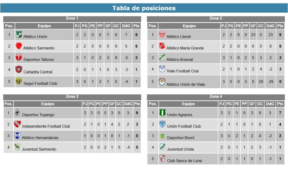Open the Deportivo Tuyango team name
This screenshot has width=288, height=171.
point(38,115)
